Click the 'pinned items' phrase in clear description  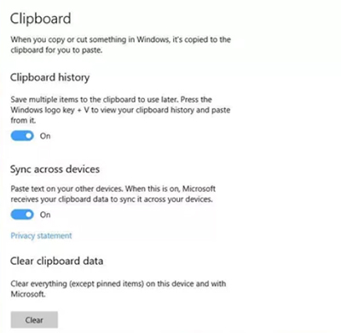coord(118,284)
